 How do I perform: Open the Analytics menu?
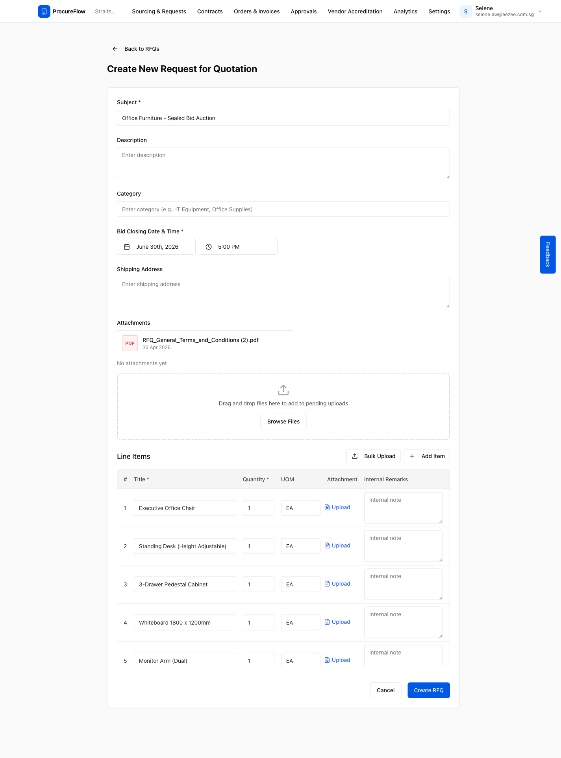pos(405,11)
